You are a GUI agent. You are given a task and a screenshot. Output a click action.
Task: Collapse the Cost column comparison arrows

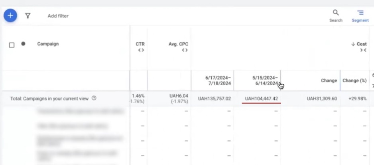[363, 50]
